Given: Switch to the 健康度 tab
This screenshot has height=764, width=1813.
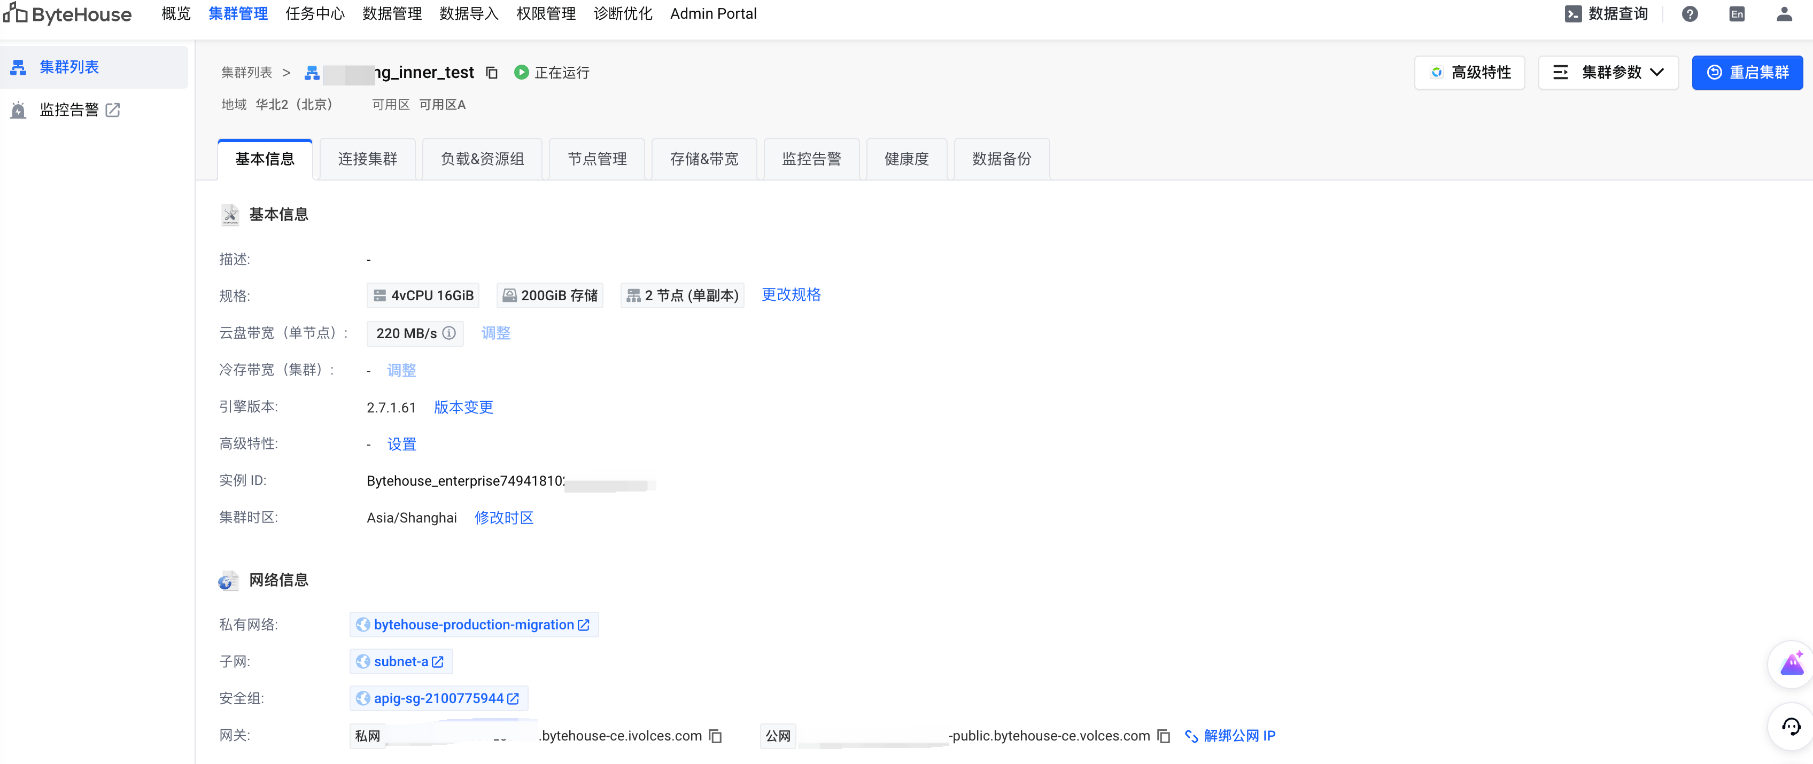Looking at the screenshot, I should [x=906, y=159].
